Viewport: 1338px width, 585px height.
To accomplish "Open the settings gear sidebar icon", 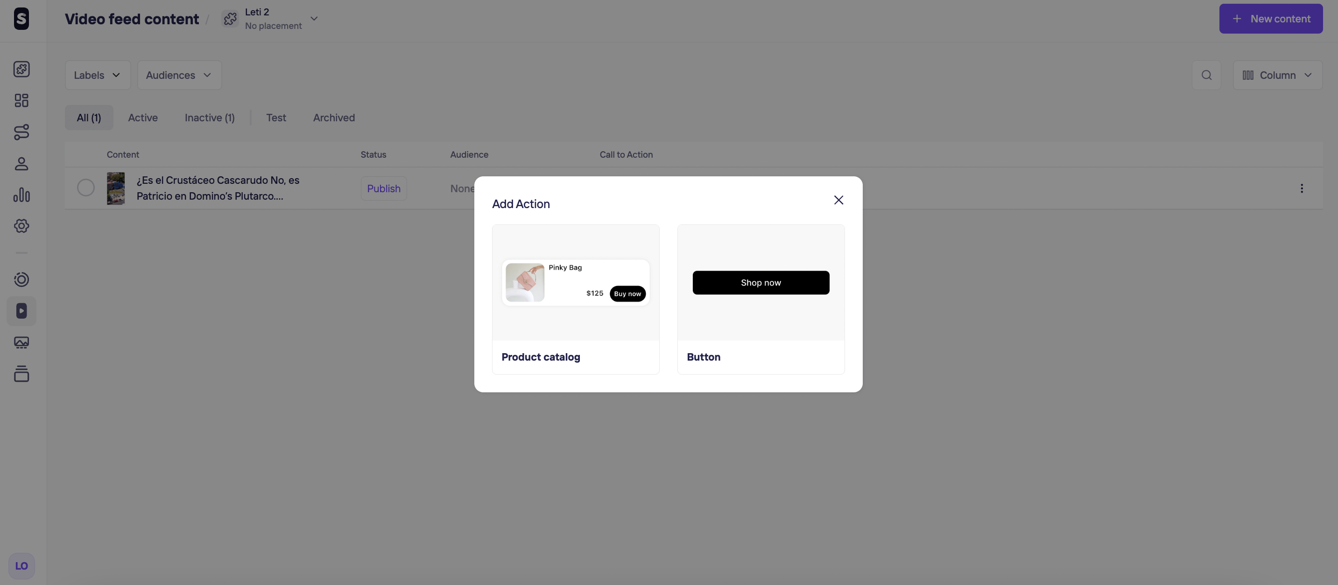I will 21,226.
